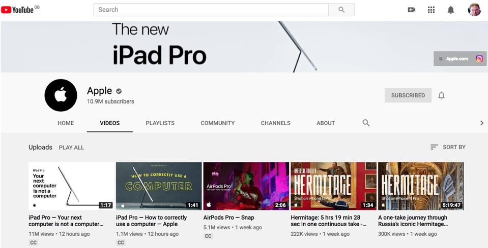Open 'Your next computer is not a computer' thumbnail
The image size is (488, 248).
72,186
